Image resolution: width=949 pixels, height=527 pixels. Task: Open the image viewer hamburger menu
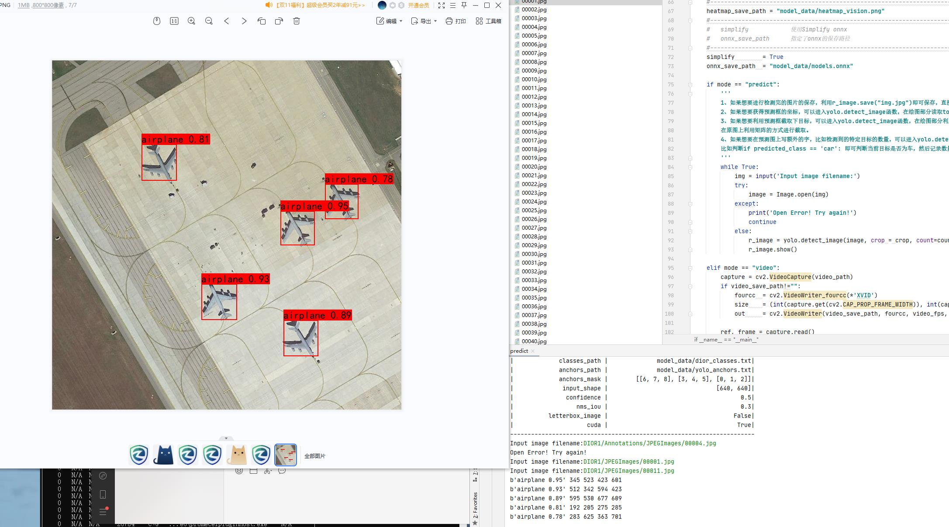tap(453, 5)
